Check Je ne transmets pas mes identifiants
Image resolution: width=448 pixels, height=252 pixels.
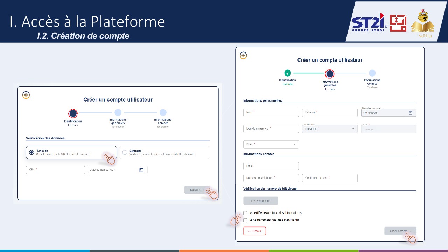[245, 220]
